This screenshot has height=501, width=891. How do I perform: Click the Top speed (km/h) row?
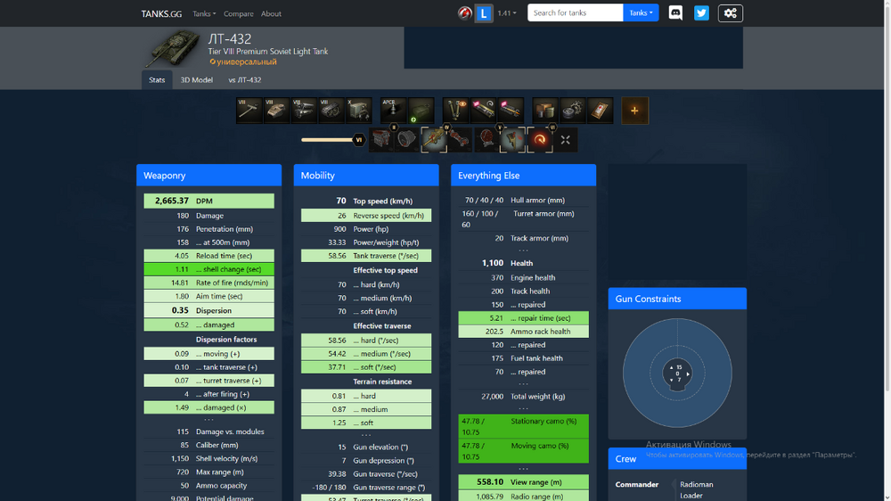pyautogui.click(x=366, y=201)
